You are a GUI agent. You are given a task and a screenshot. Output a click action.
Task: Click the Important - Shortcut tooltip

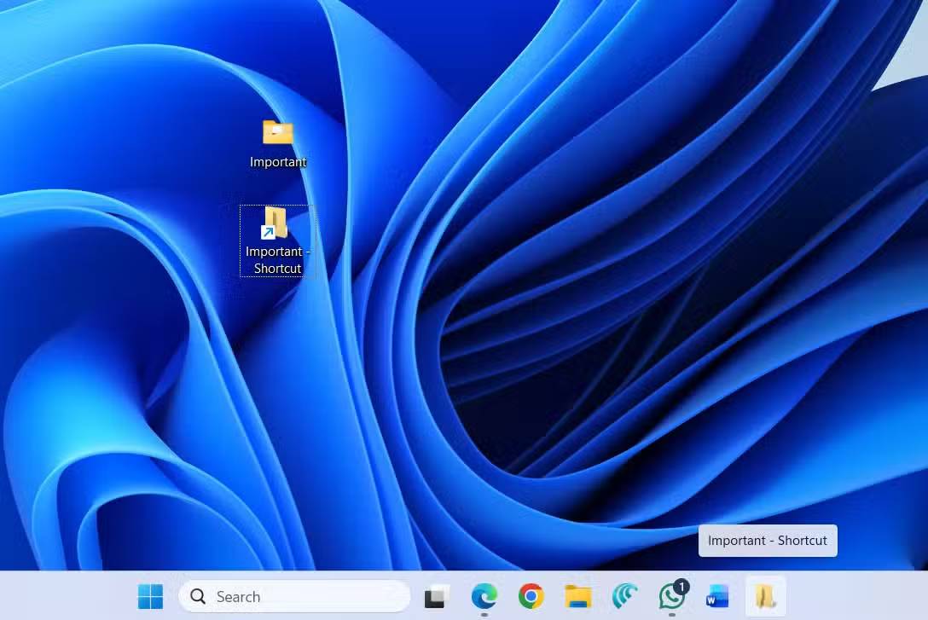pyautogui.click(x=767, y=541)
